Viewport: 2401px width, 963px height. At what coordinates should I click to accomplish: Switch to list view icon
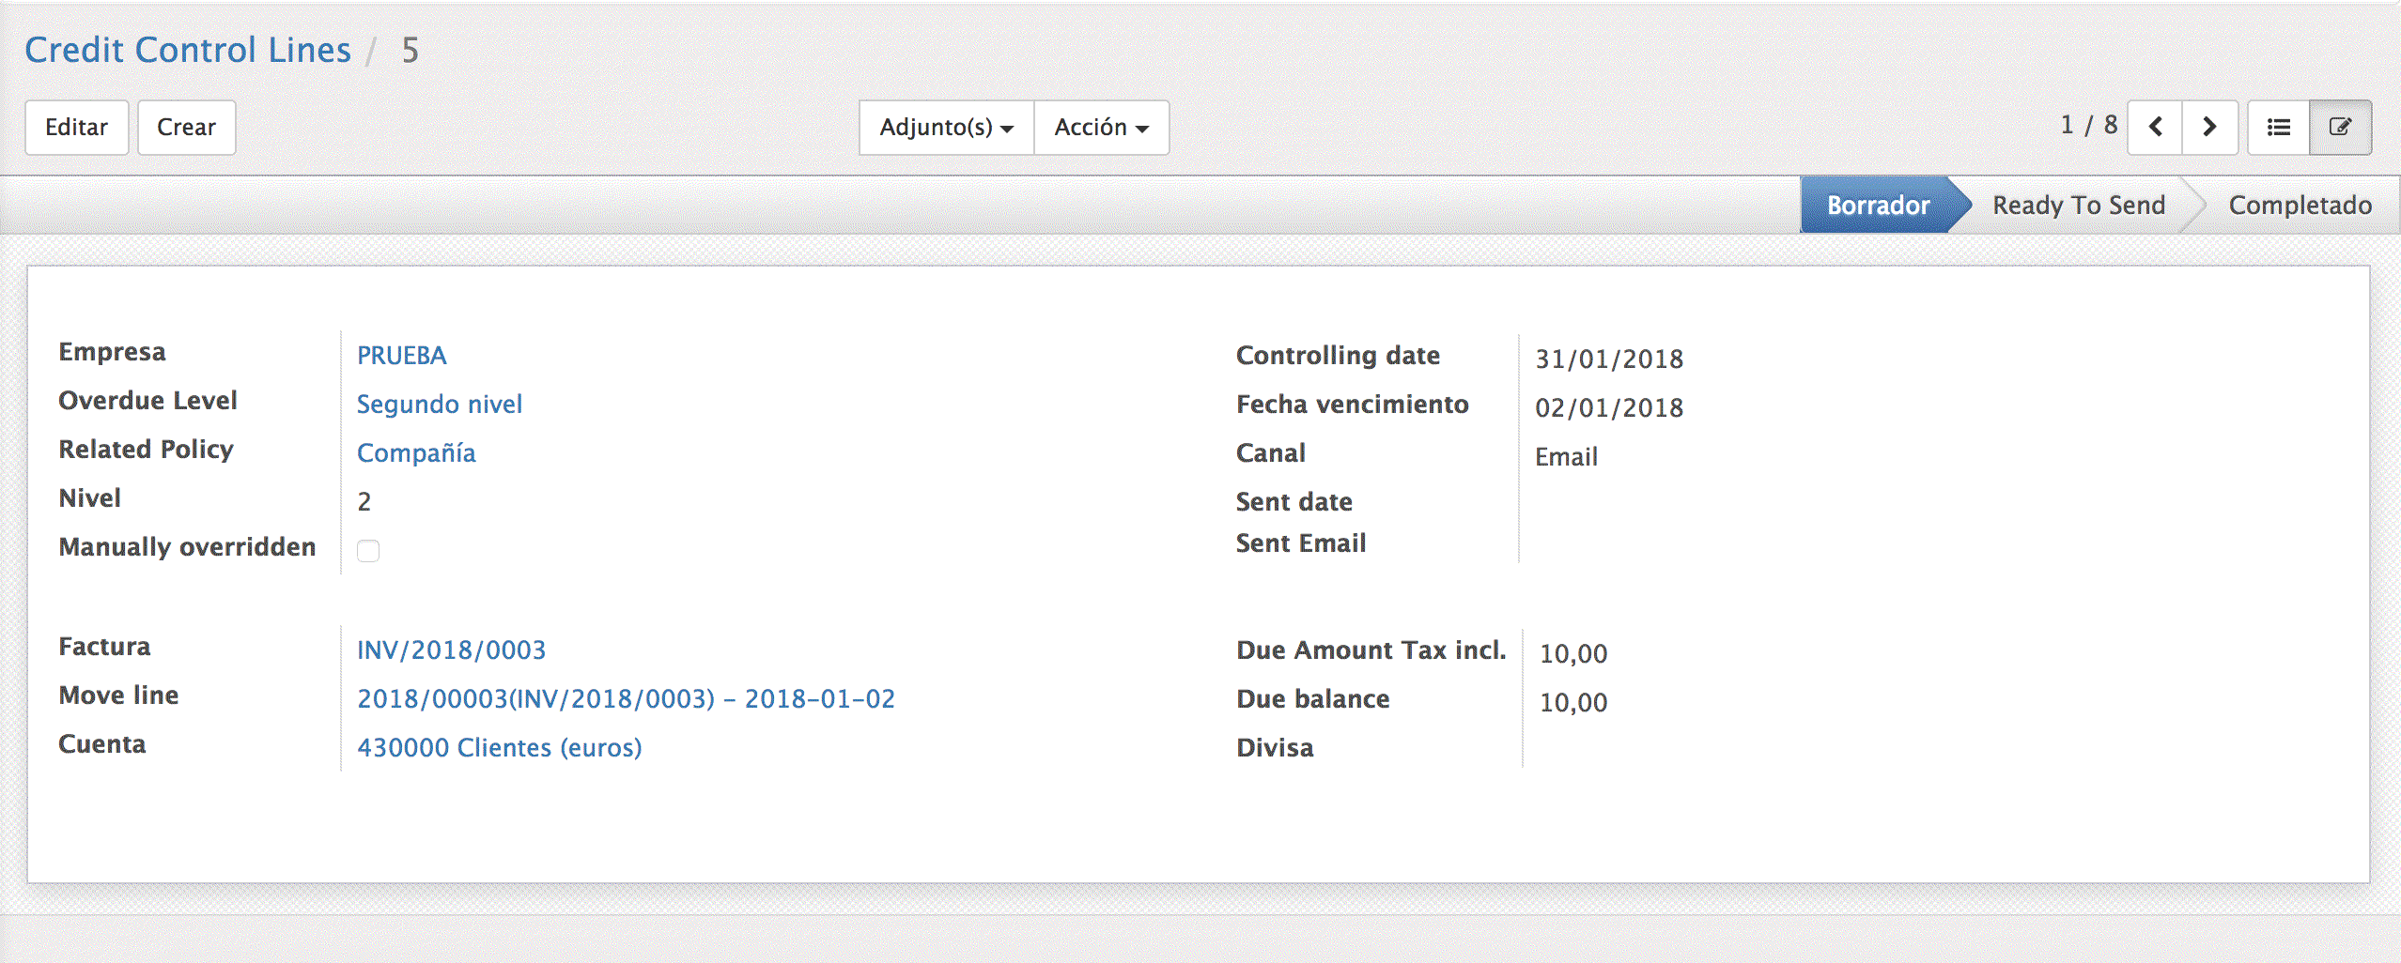tap(2278, 127)
